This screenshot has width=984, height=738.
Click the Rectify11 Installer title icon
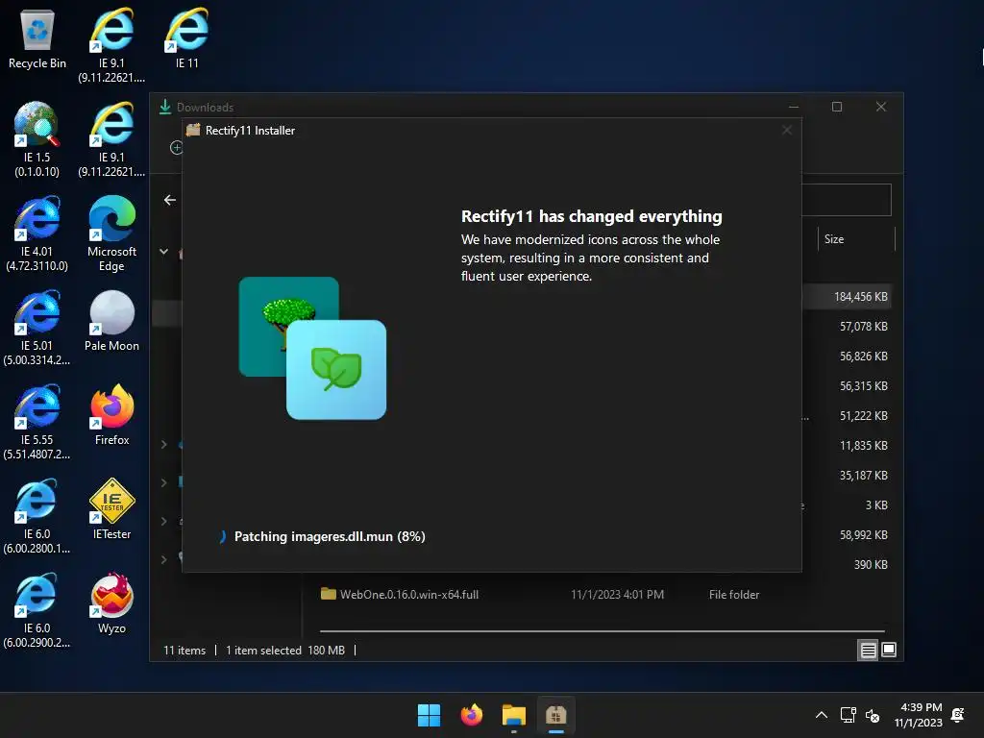coord(193,130)
